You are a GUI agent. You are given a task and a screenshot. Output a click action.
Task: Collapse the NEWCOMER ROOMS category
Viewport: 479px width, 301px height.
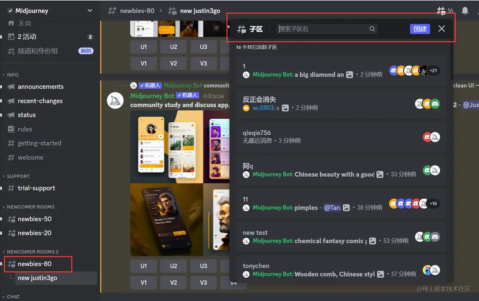pyautogui.click(x=29, y=207)
